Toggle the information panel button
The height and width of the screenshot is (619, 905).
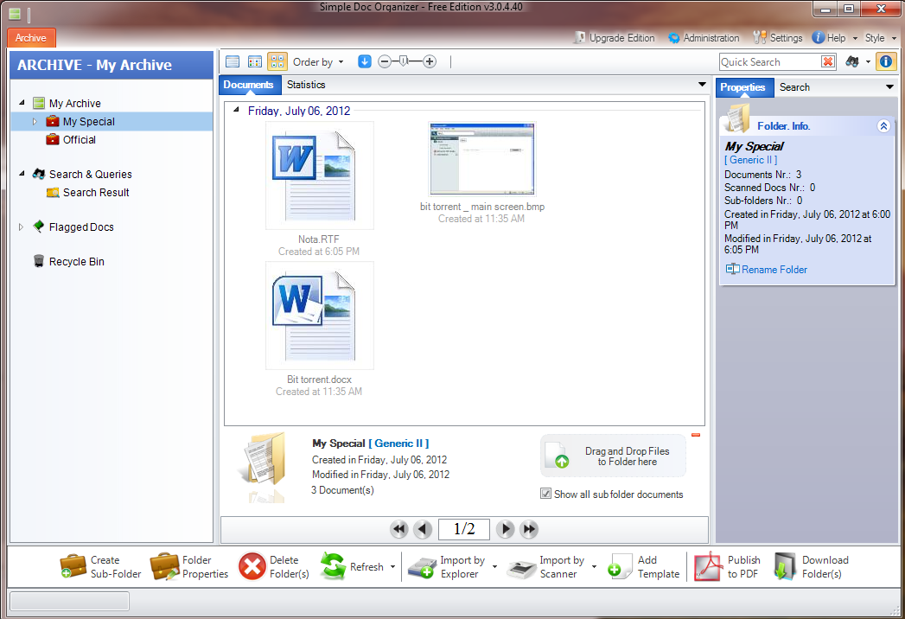[x=886, y=61]
